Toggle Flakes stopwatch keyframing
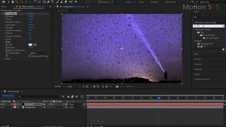226x127 pixels. point(7,17)
